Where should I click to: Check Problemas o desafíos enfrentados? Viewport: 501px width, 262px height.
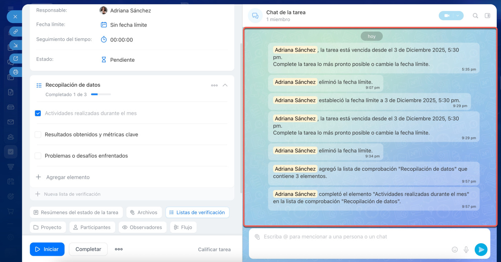(38, 156)
